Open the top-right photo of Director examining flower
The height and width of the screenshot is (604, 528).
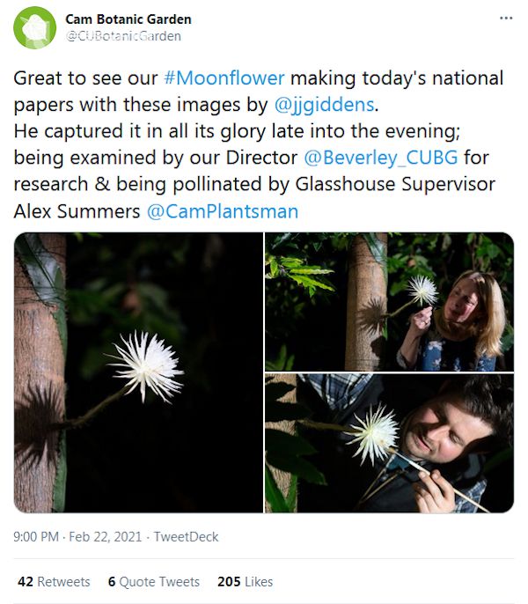click(x=389, y=301)
